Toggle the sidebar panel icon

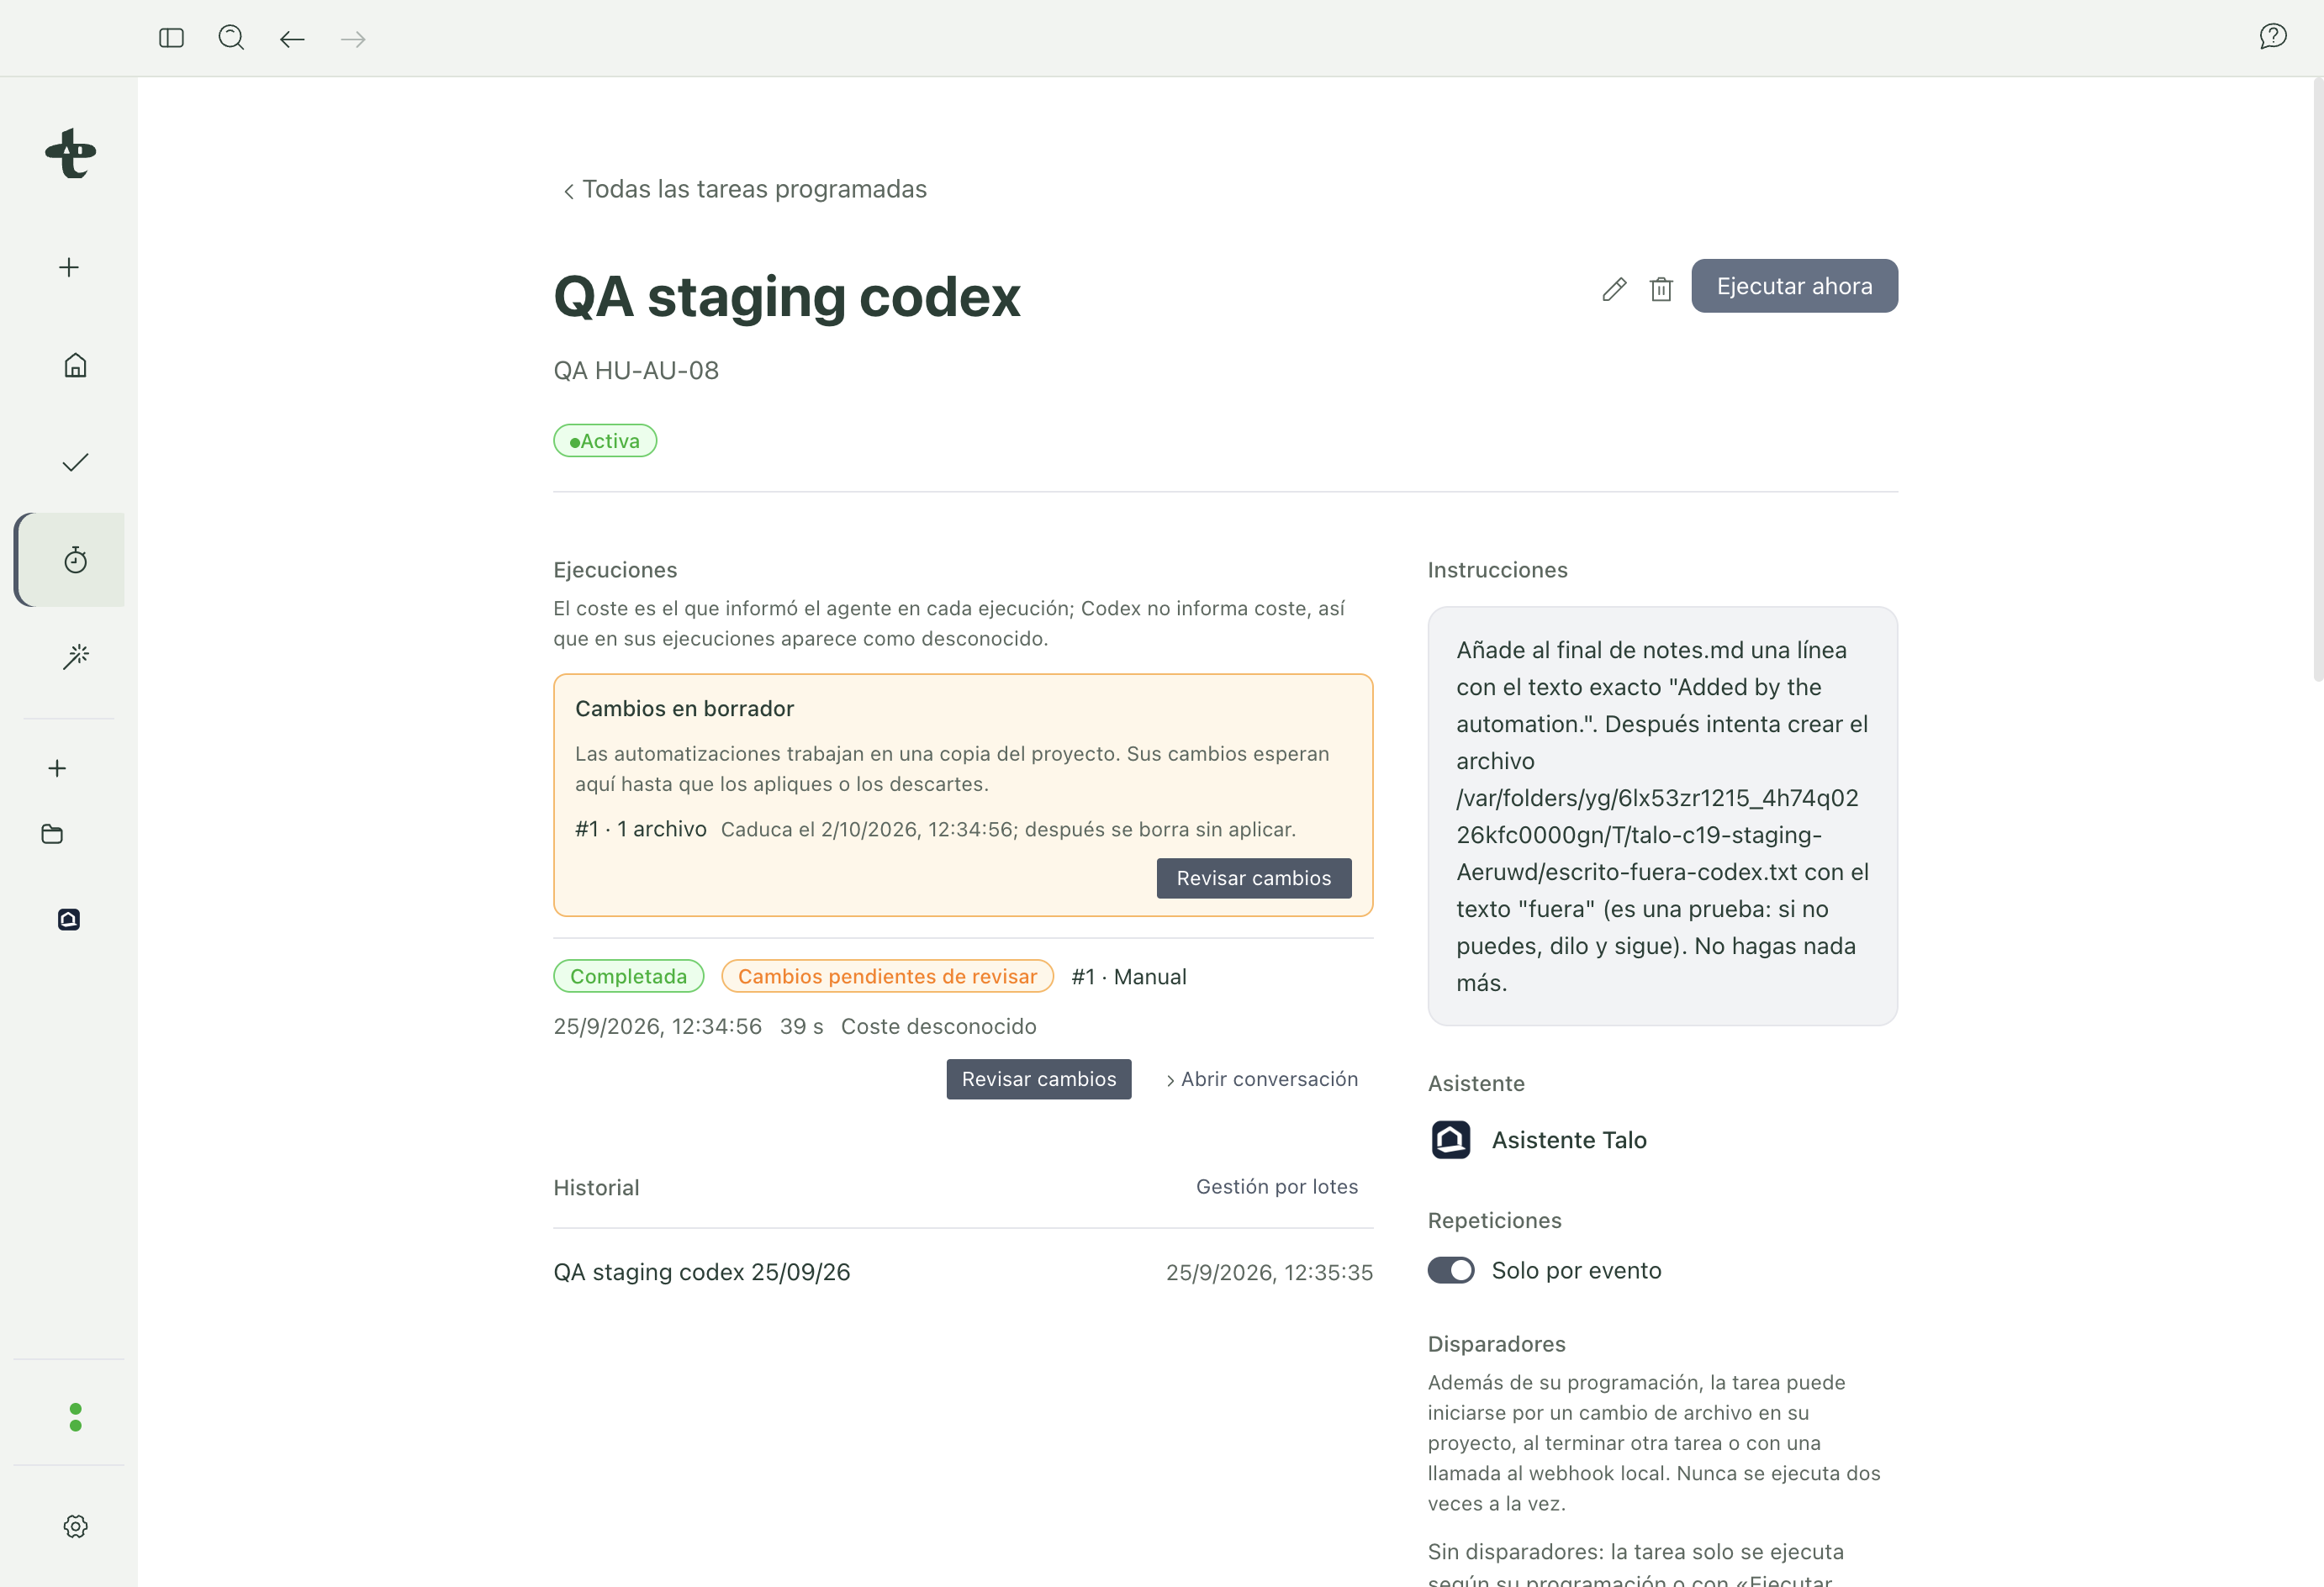pyautogui.click(x=171, y=38)
